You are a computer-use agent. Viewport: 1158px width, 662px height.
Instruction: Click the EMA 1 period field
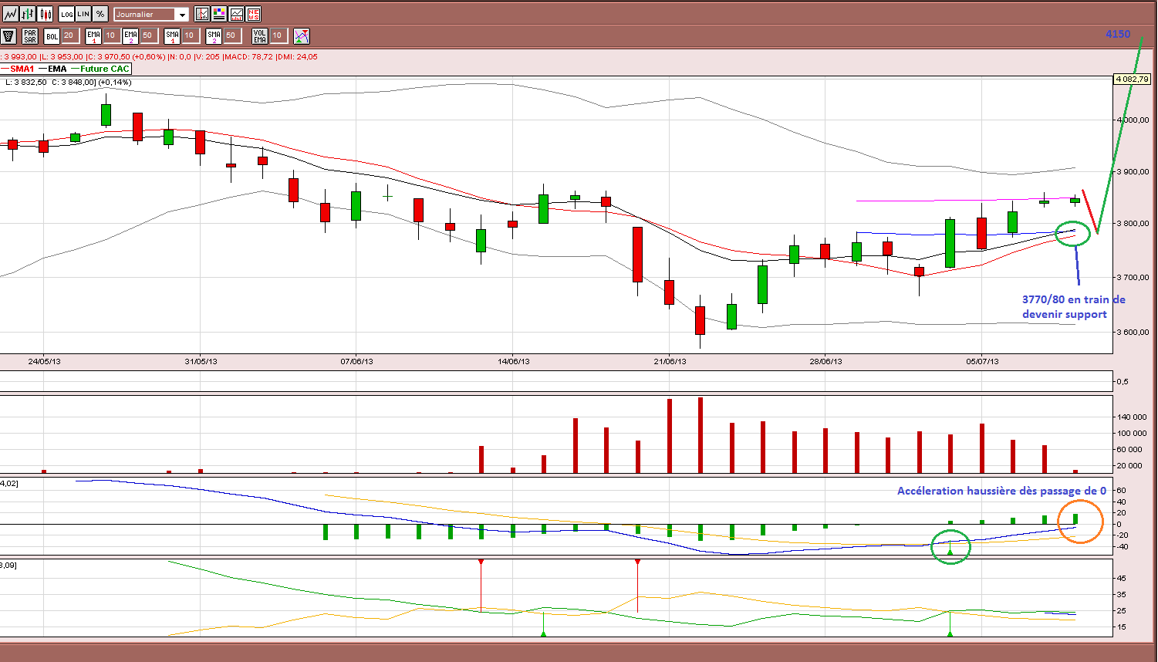tap(110, 35)
